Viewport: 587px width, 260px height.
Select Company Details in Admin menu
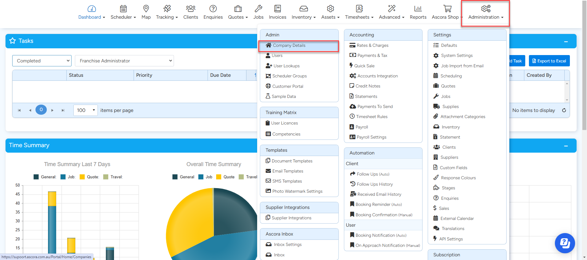(x=289, y=46)
